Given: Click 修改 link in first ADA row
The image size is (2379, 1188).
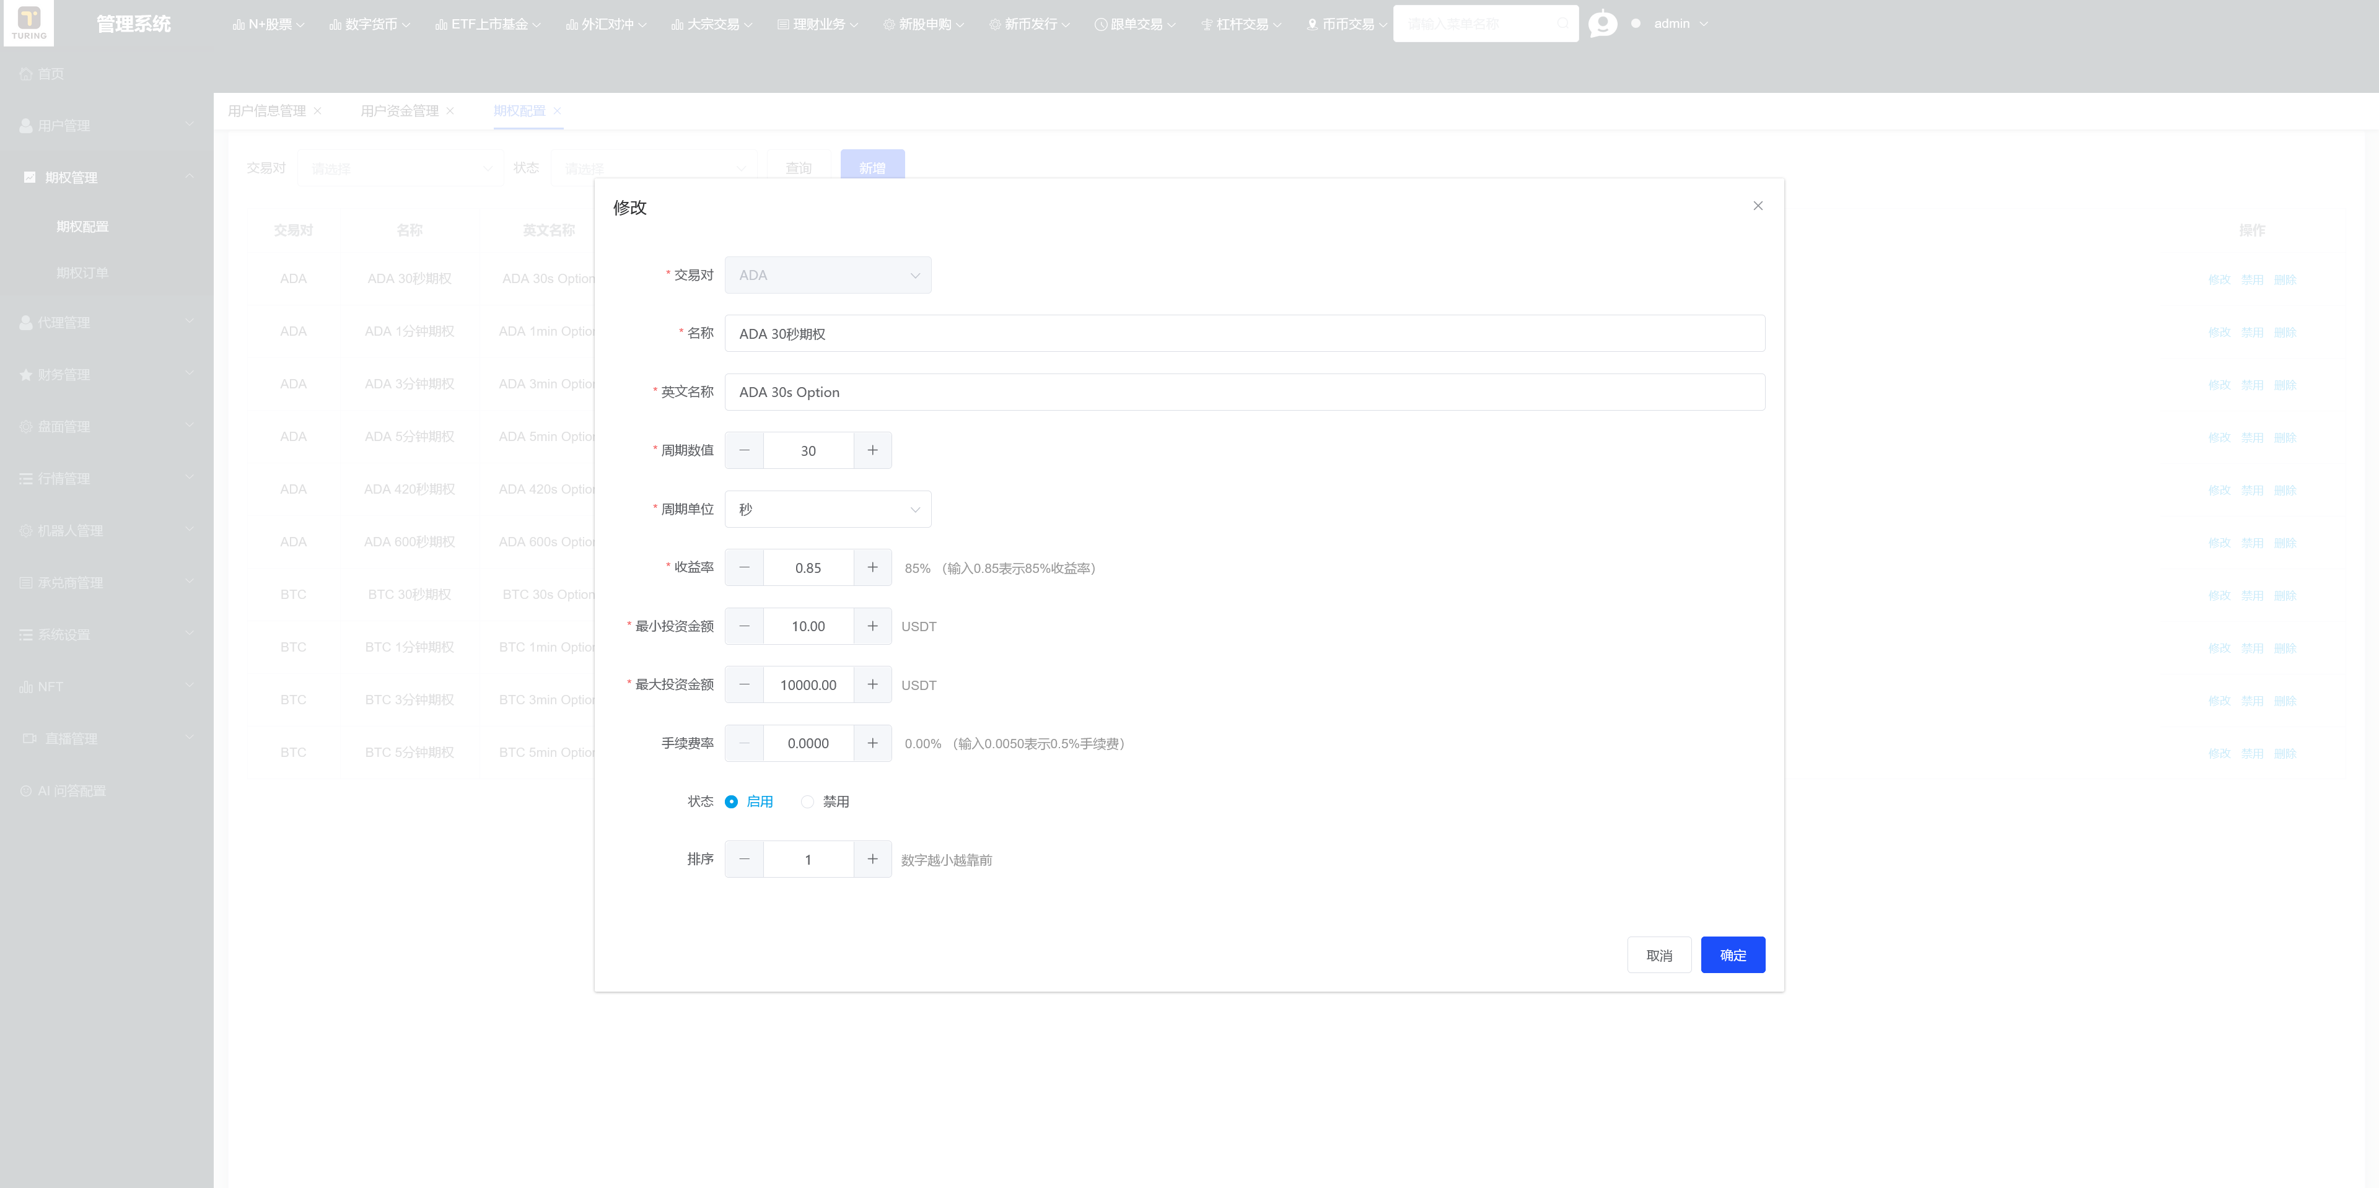Looking at the screenshot, I should pyautogui.click(x=2219, y=279).
